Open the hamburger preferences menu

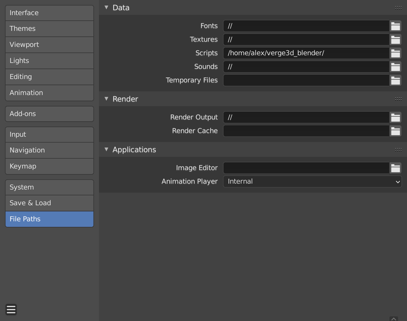pyautogui.click(x=11, y=309)
